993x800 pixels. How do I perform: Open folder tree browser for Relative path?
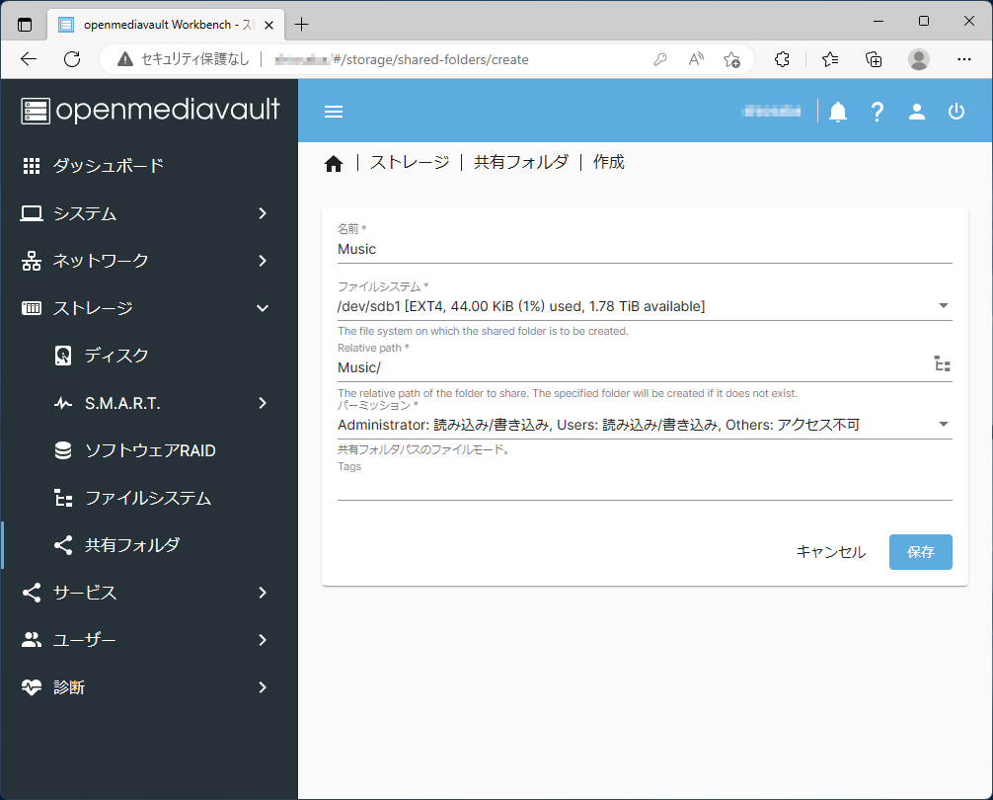[942, 364]
